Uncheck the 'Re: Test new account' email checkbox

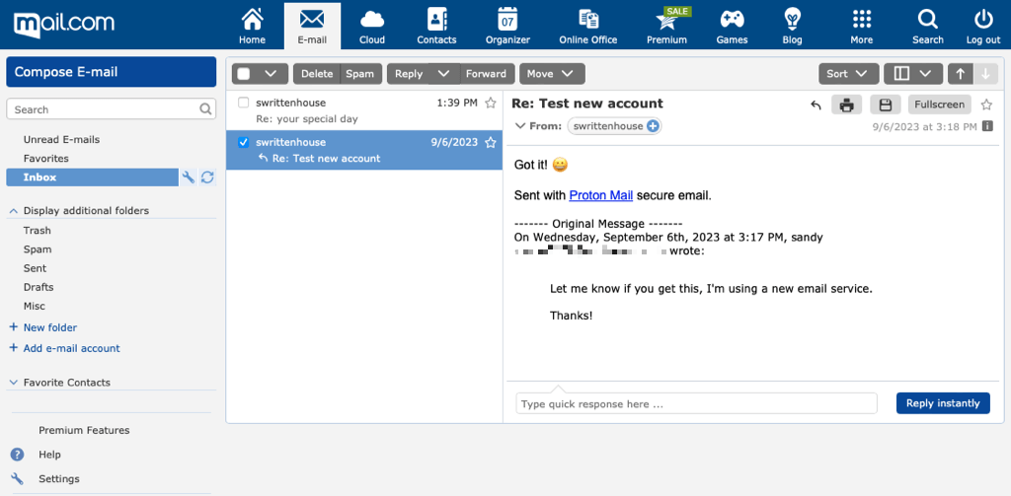pos(244,142)
